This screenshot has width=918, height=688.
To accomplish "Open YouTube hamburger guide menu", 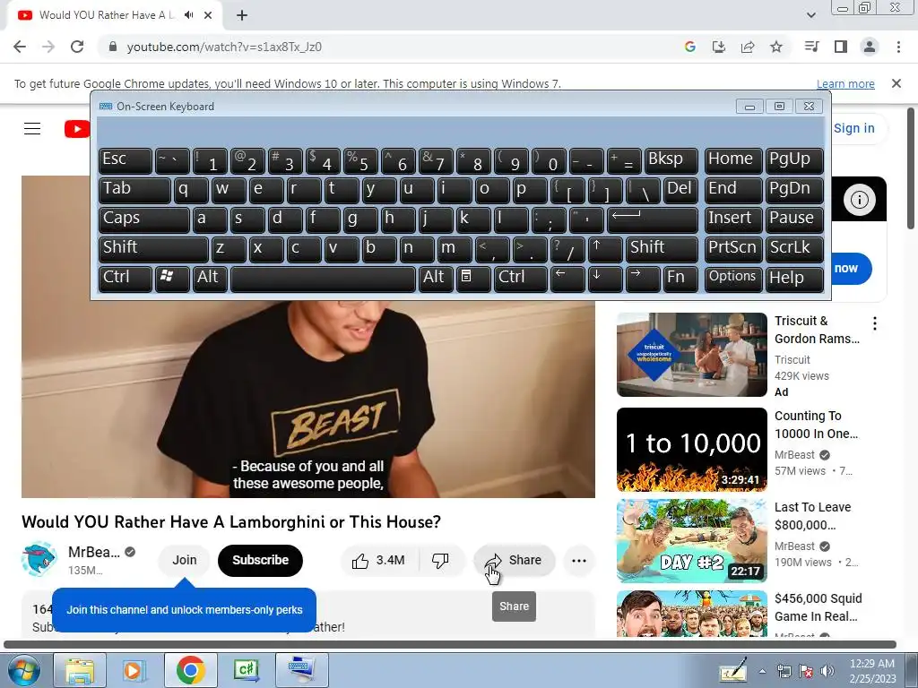I will [x=32, y=129].
